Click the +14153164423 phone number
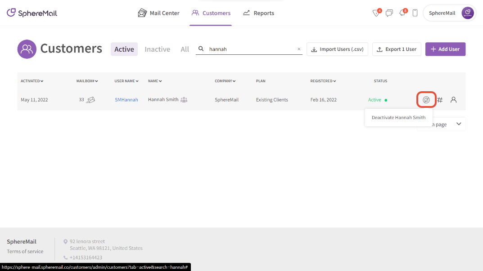 (86, 258)
